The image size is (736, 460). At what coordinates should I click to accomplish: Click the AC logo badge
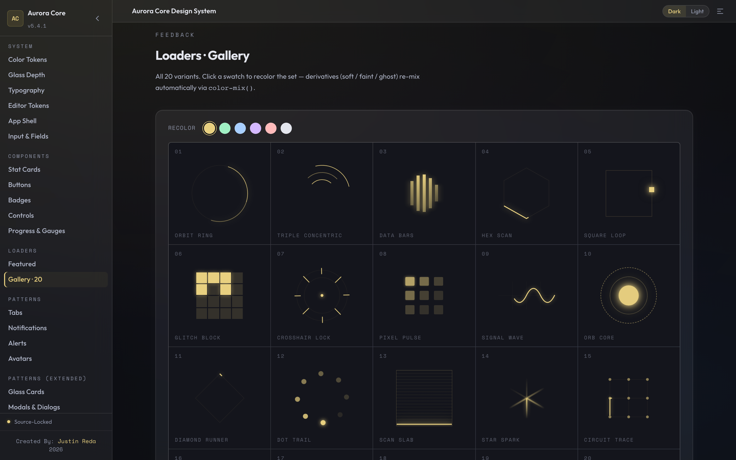coord(15,19)
